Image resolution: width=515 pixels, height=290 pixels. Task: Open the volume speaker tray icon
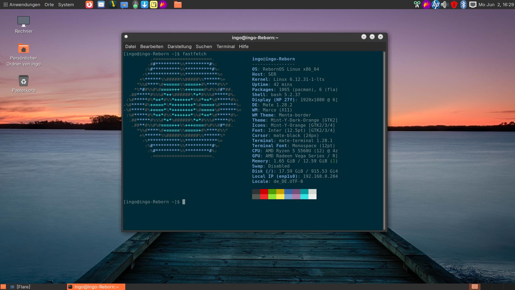click(x=444, y=5)
